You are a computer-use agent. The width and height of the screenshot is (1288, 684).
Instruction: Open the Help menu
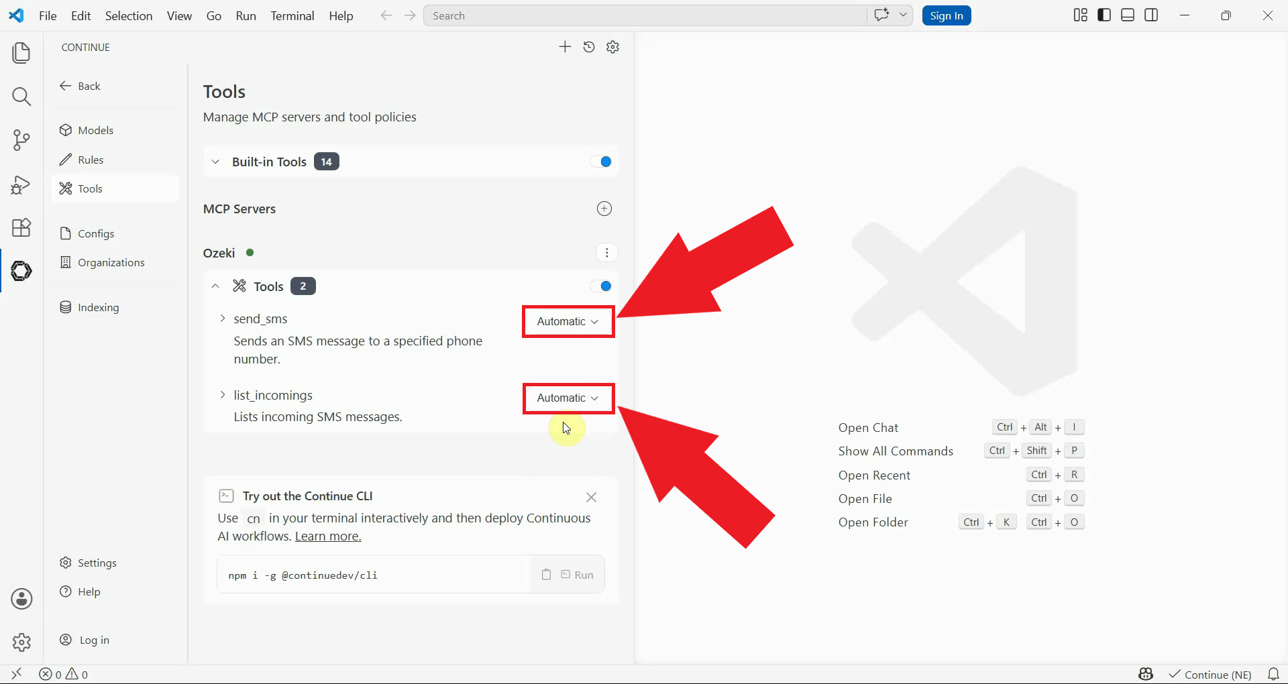341,15
